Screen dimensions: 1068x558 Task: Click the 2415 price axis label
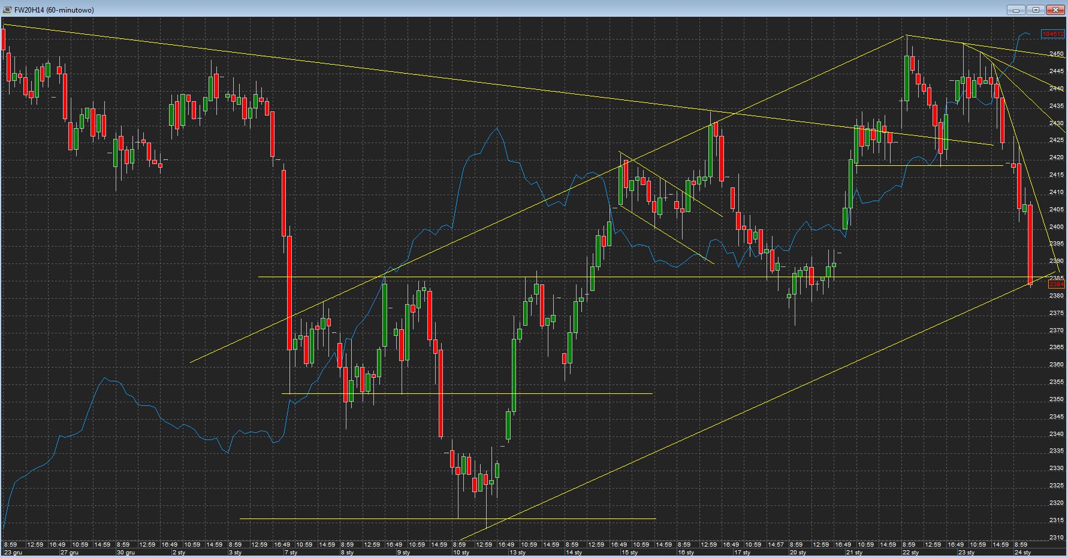(x=1057, y=175)
